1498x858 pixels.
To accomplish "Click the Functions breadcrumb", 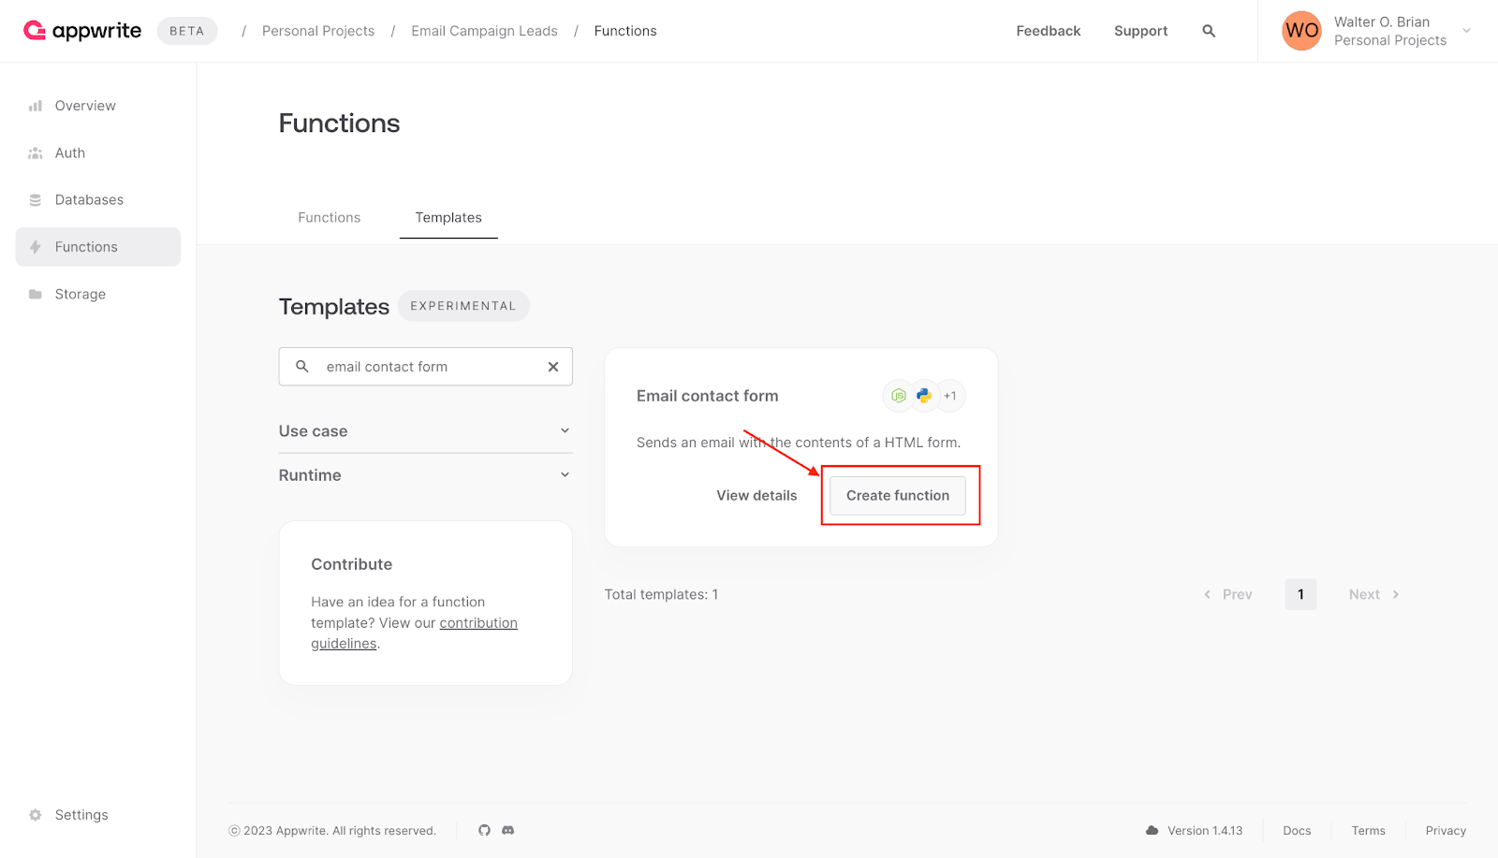I will pyautogui.click(x=625, y=31).
